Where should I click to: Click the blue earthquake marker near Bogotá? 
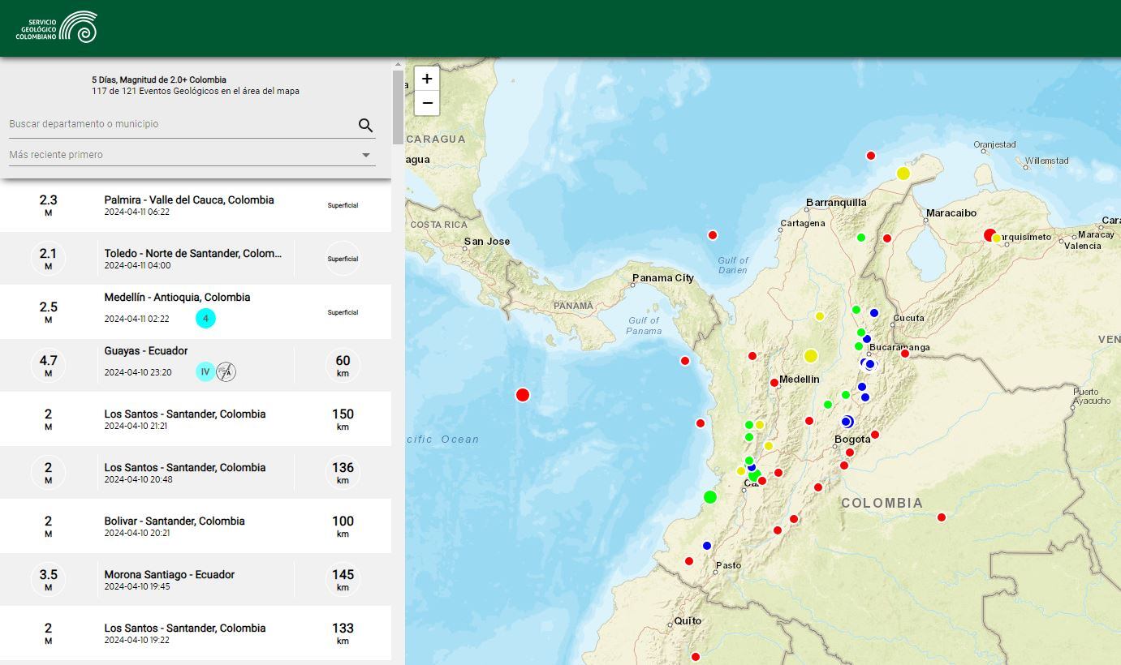click(x=847, y=422)
